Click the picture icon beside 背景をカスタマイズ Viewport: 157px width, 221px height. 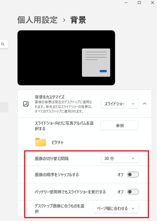[x=26, y=104]
